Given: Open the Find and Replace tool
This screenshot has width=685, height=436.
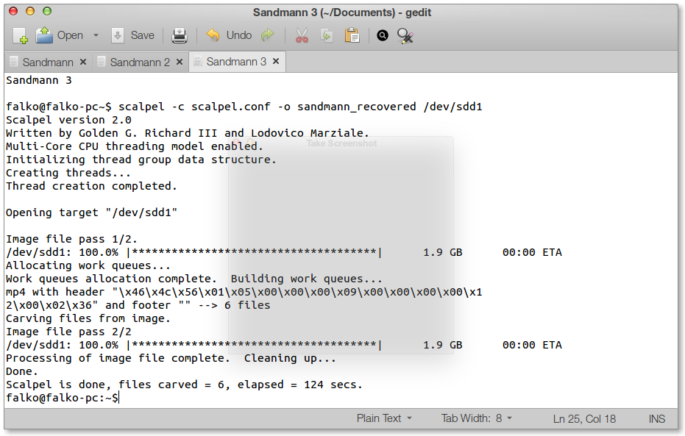Looking at the screenshot, I should 405,35.
